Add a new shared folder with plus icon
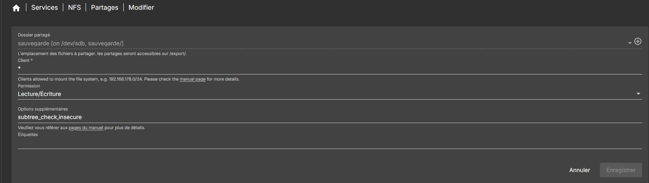Screen dimensions: 649x183 click(638, 41)
